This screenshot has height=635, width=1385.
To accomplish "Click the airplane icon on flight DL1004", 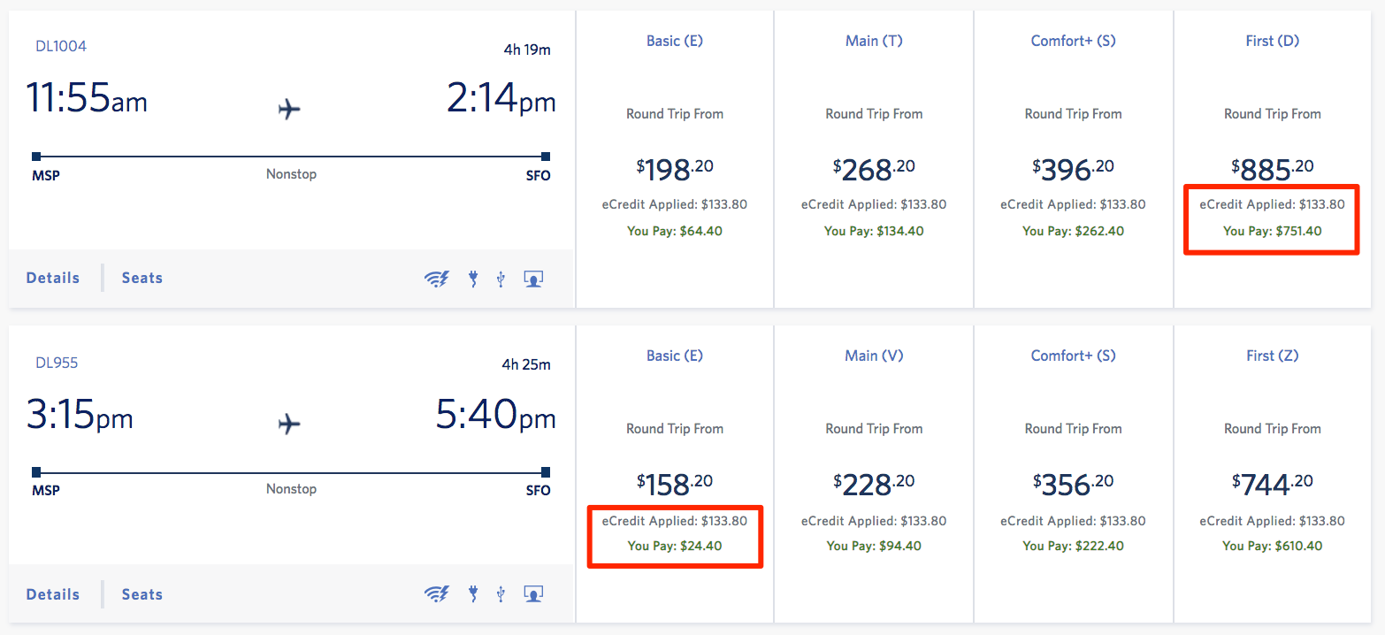I will [x=290, y=109].
